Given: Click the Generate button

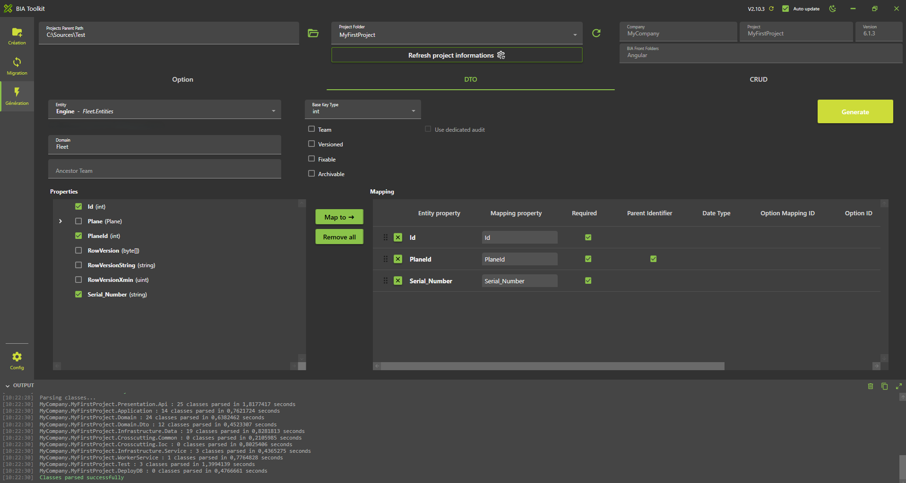Looking at the screenshot, I should [855, 111].
